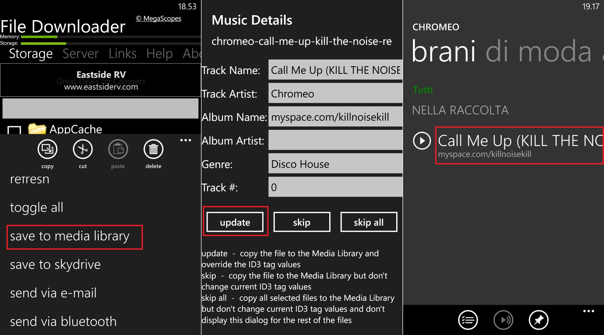Screen dimensions: 604x335
Task: Tap the Call Me Up song title in music app
Action: click(521, 141)
